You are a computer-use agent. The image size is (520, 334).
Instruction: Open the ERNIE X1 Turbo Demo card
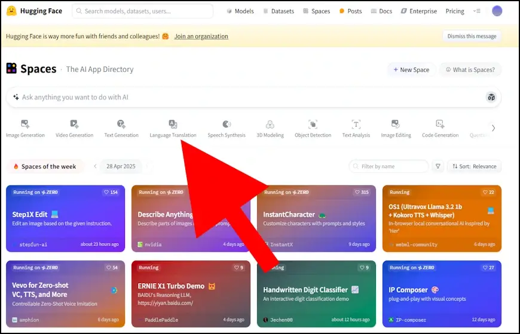191,294
